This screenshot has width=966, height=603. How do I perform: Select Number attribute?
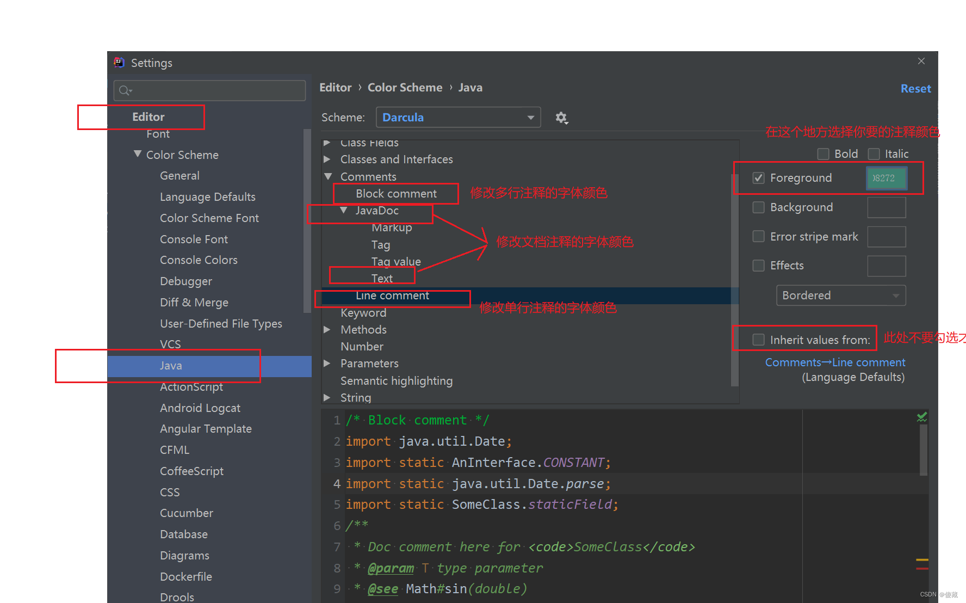362,347
